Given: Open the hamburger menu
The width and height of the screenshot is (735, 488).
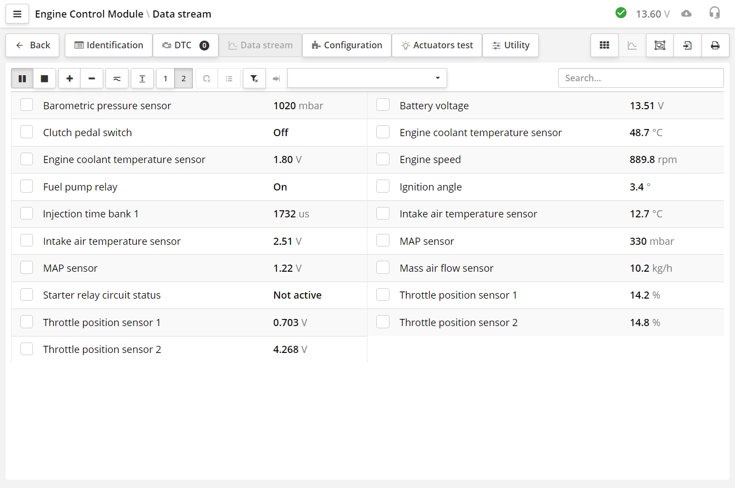Looking at the screenshot, I should [x=17, y=14].
